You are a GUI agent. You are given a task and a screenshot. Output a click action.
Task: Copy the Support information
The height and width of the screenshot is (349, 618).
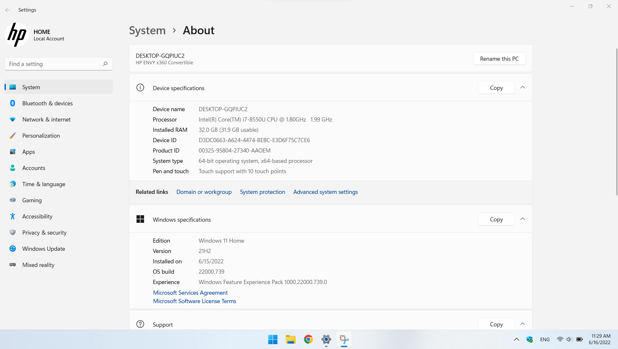pyautogui.click(x=496, y=324)
